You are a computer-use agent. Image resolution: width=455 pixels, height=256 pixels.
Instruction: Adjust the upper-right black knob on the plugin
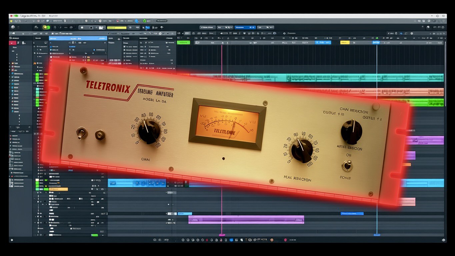351,132
